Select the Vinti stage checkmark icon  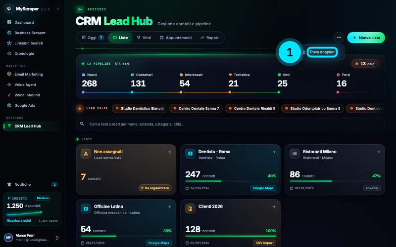tap(279, 75)
